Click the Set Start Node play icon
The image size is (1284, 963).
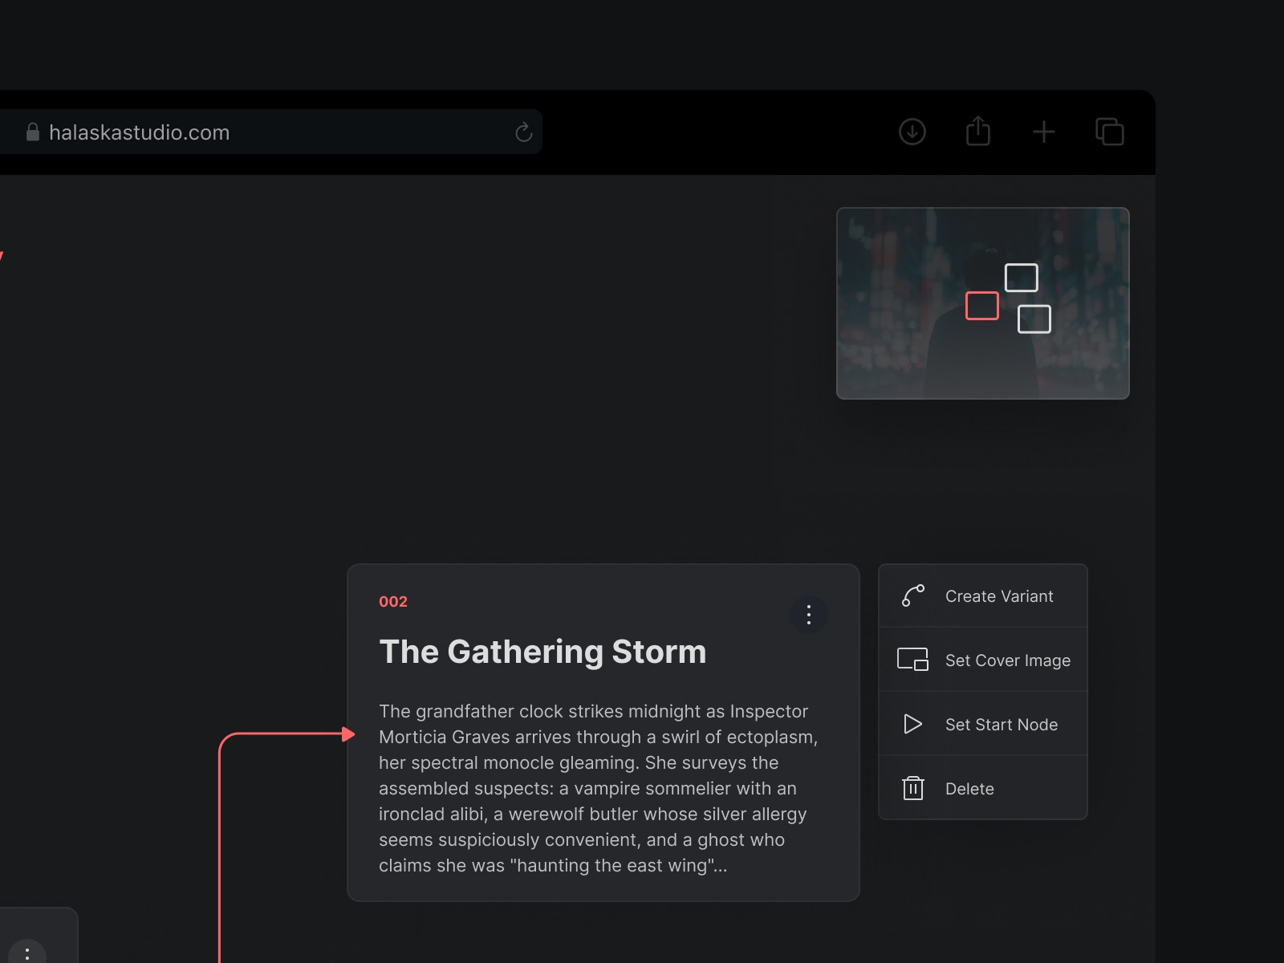click(913, 724)
